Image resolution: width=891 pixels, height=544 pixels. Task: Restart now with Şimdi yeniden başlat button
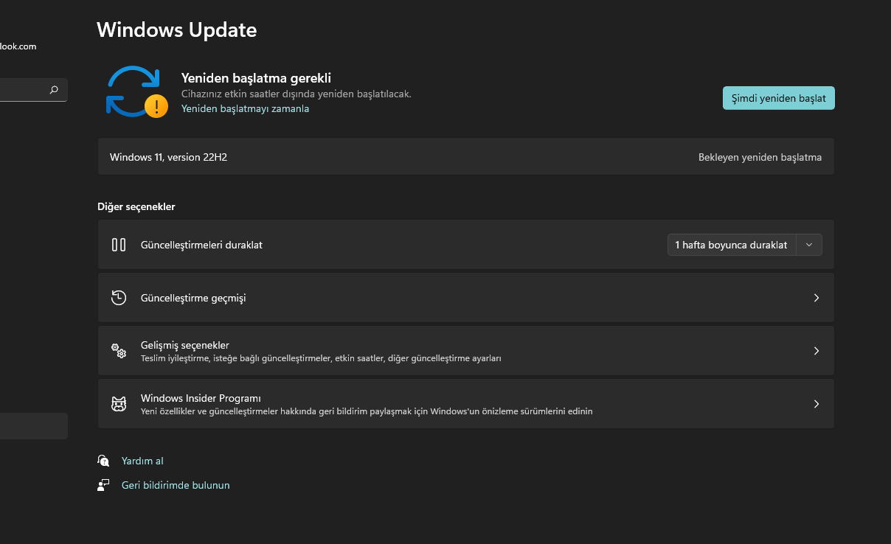779,98
